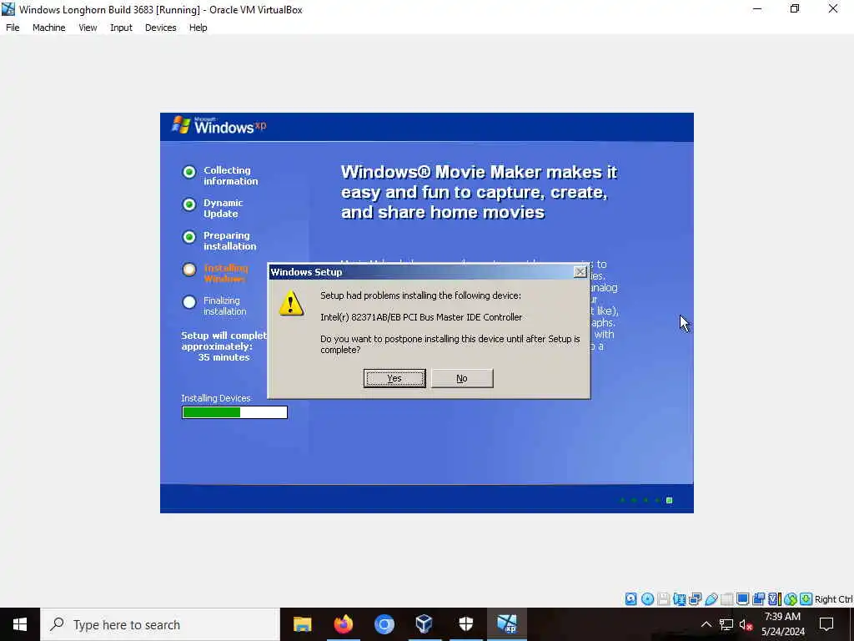The height and width of the screenshot is (641, 854).
Task: Open the View menu
Action: (x=88, y=28)
